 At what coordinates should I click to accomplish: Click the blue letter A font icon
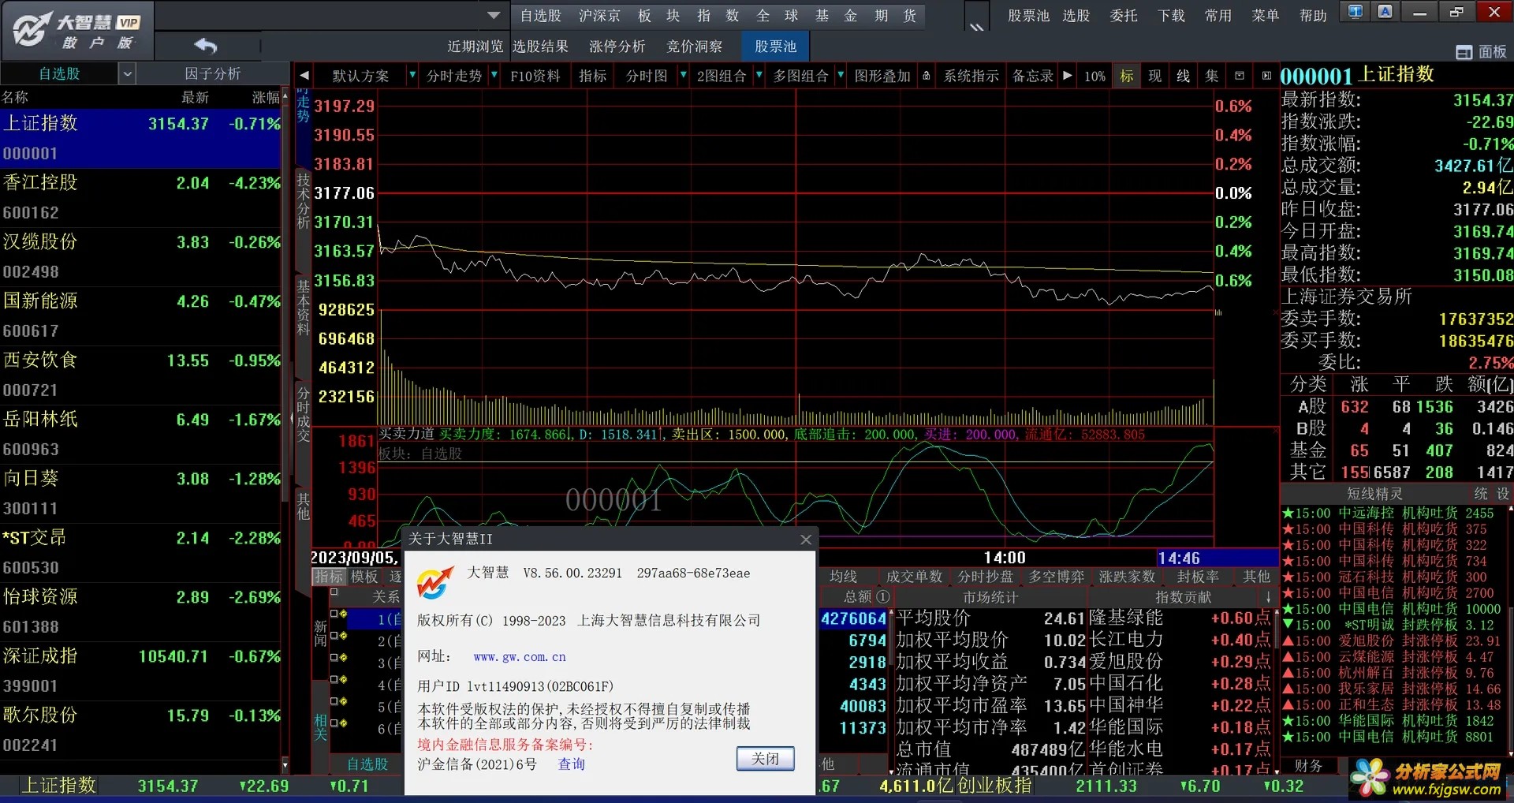pos(1385,12)
